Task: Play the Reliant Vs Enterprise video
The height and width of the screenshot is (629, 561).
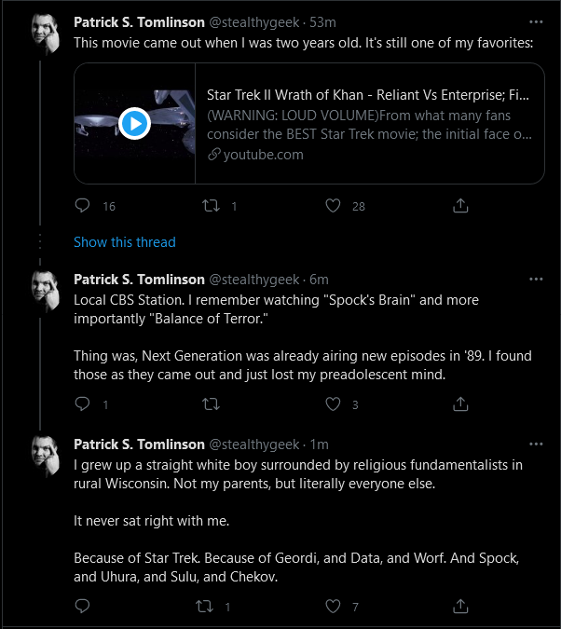Action: coord(134,124)
